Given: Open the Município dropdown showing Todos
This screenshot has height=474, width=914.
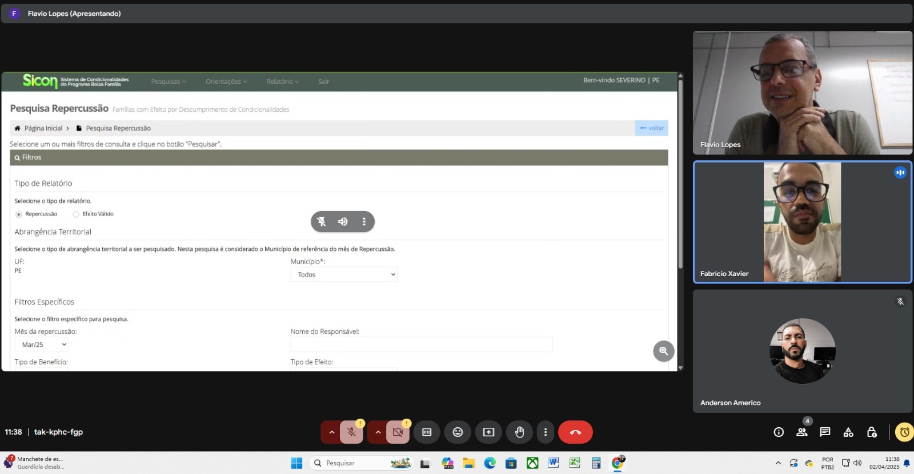Looking at the screenshot, I should pyautogui.click(x=343, y=274).
